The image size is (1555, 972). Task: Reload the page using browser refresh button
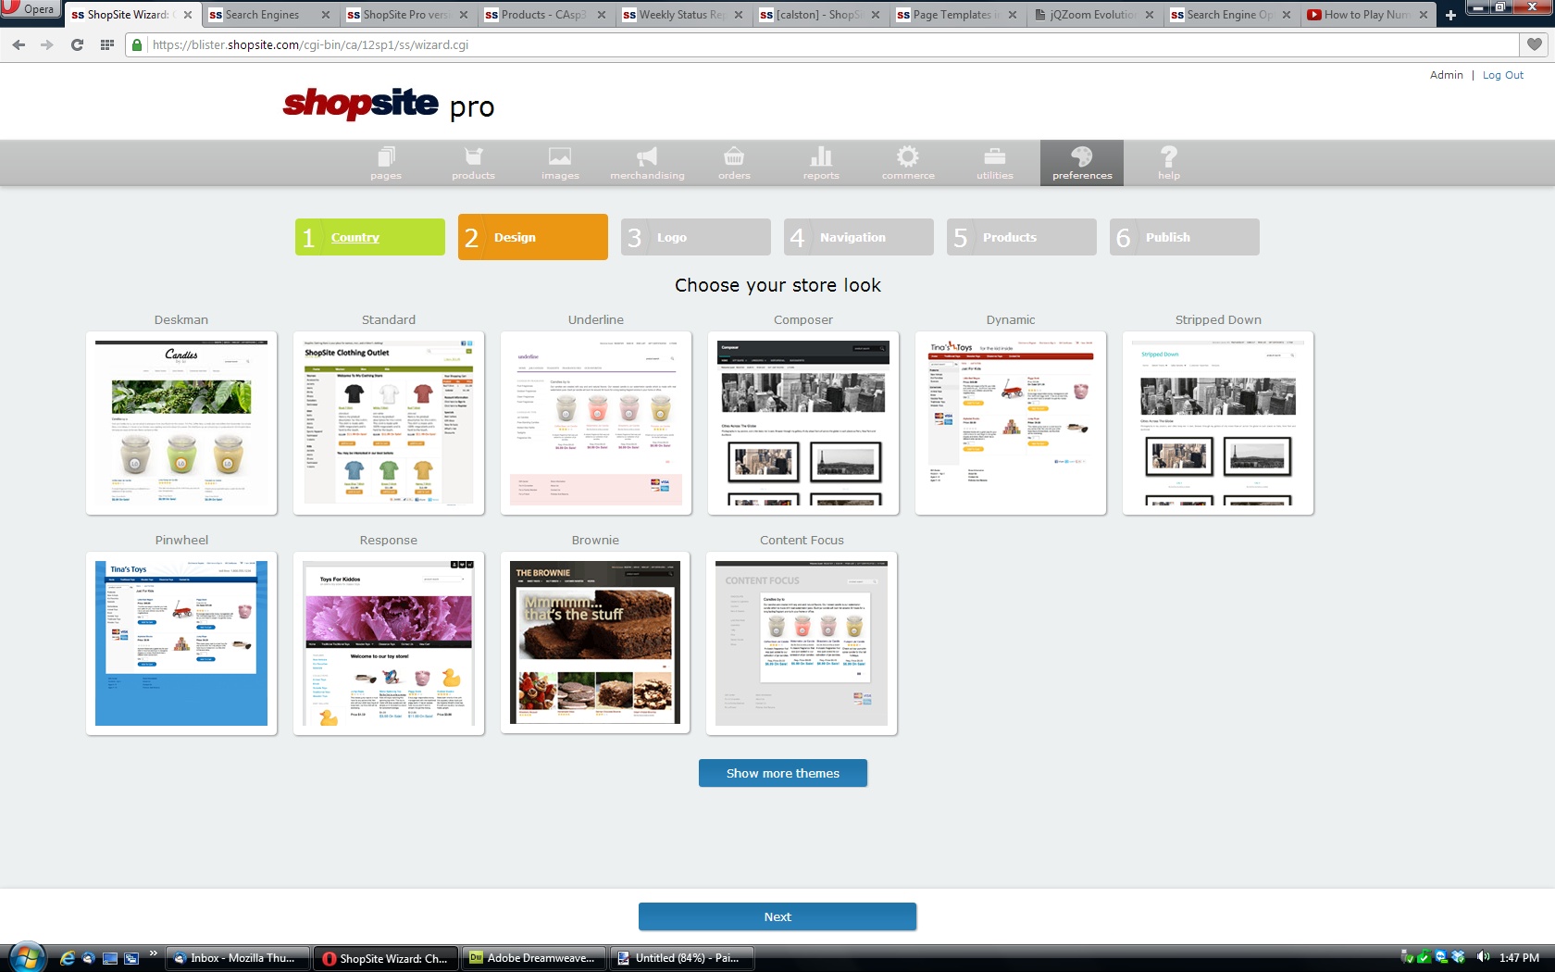point(78,44)
